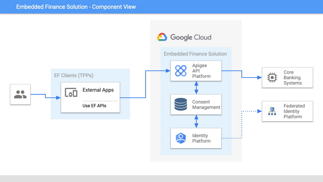The height and width of the screenshot is (182, 323).
Task: Select the "Apigee API Platform" label
Action: pos(201,71)
